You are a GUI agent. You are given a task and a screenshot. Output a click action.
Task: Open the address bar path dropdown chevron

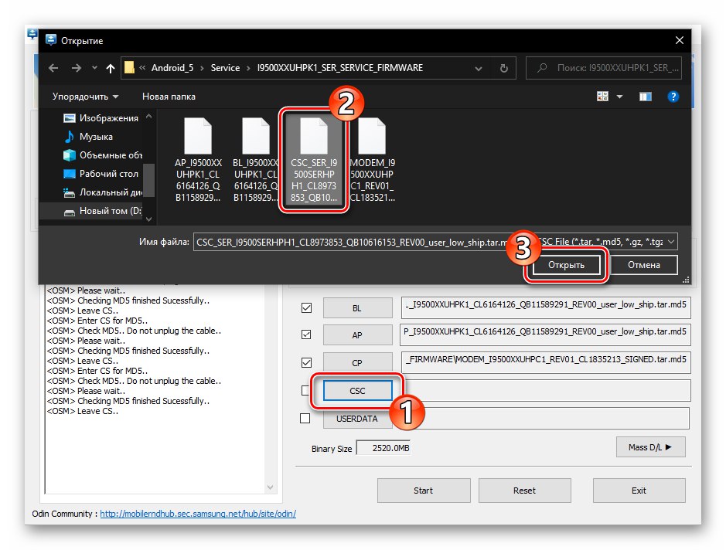coord(479,68)
